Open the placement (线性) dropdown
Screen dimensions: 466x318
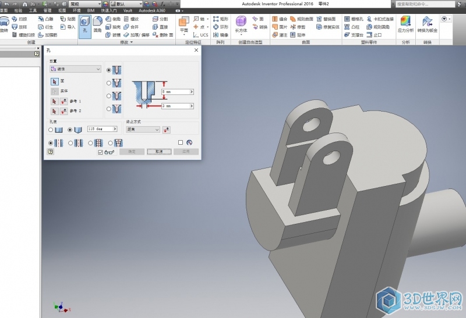[x=75, y=69]
